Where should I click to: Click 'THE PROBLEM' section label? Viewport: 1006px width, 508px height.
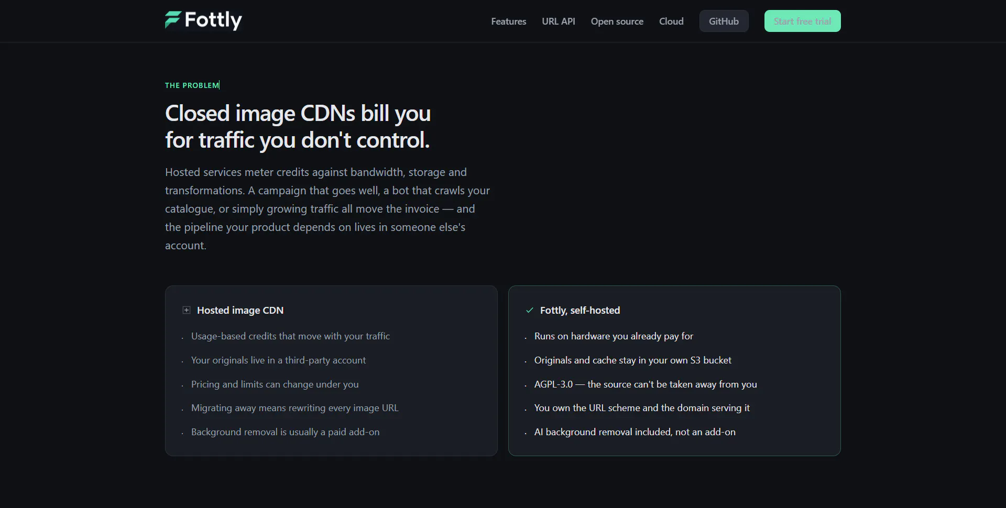(x=192, y=85)
